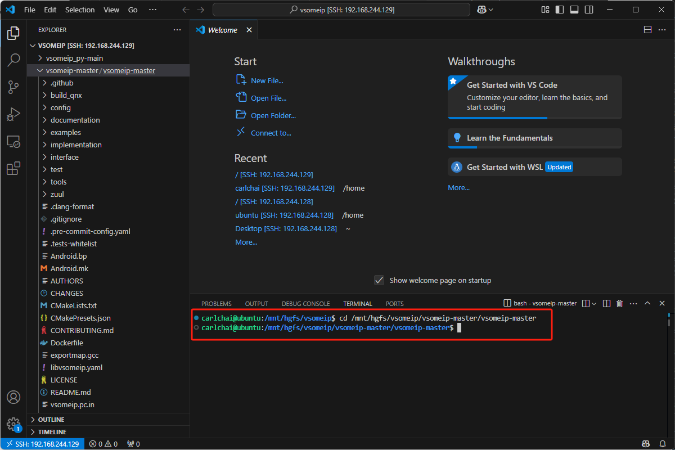The image size is (675, 450).
Task: Switch to the DEBUG CONSOLE tab
Action: coord(305,303)
